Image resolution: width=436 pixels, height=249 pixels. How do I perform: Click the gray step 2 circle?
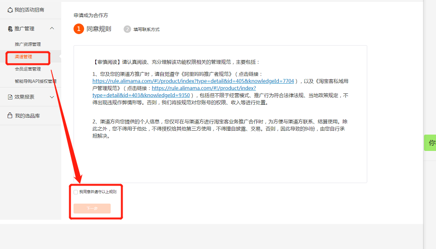pos(127,29)
